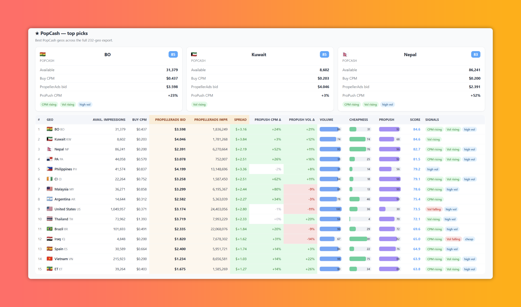The height and width of the screenshot is (307, 521).
Task: Click the Kuwait volume bar showing 74
Action: 330,139
